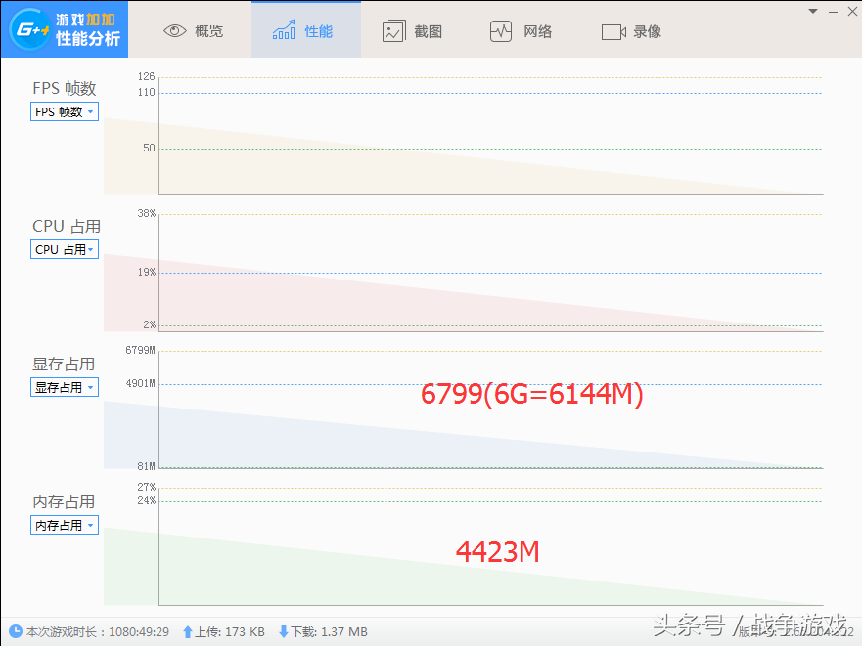Click the download arrow icon in status bar
Screen dimensions: 862x646
(284, 632)
